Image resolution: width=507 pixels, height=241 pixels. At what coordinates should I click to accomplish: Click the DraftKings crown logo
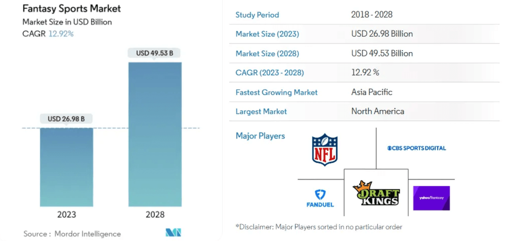[x=376, y=193]
